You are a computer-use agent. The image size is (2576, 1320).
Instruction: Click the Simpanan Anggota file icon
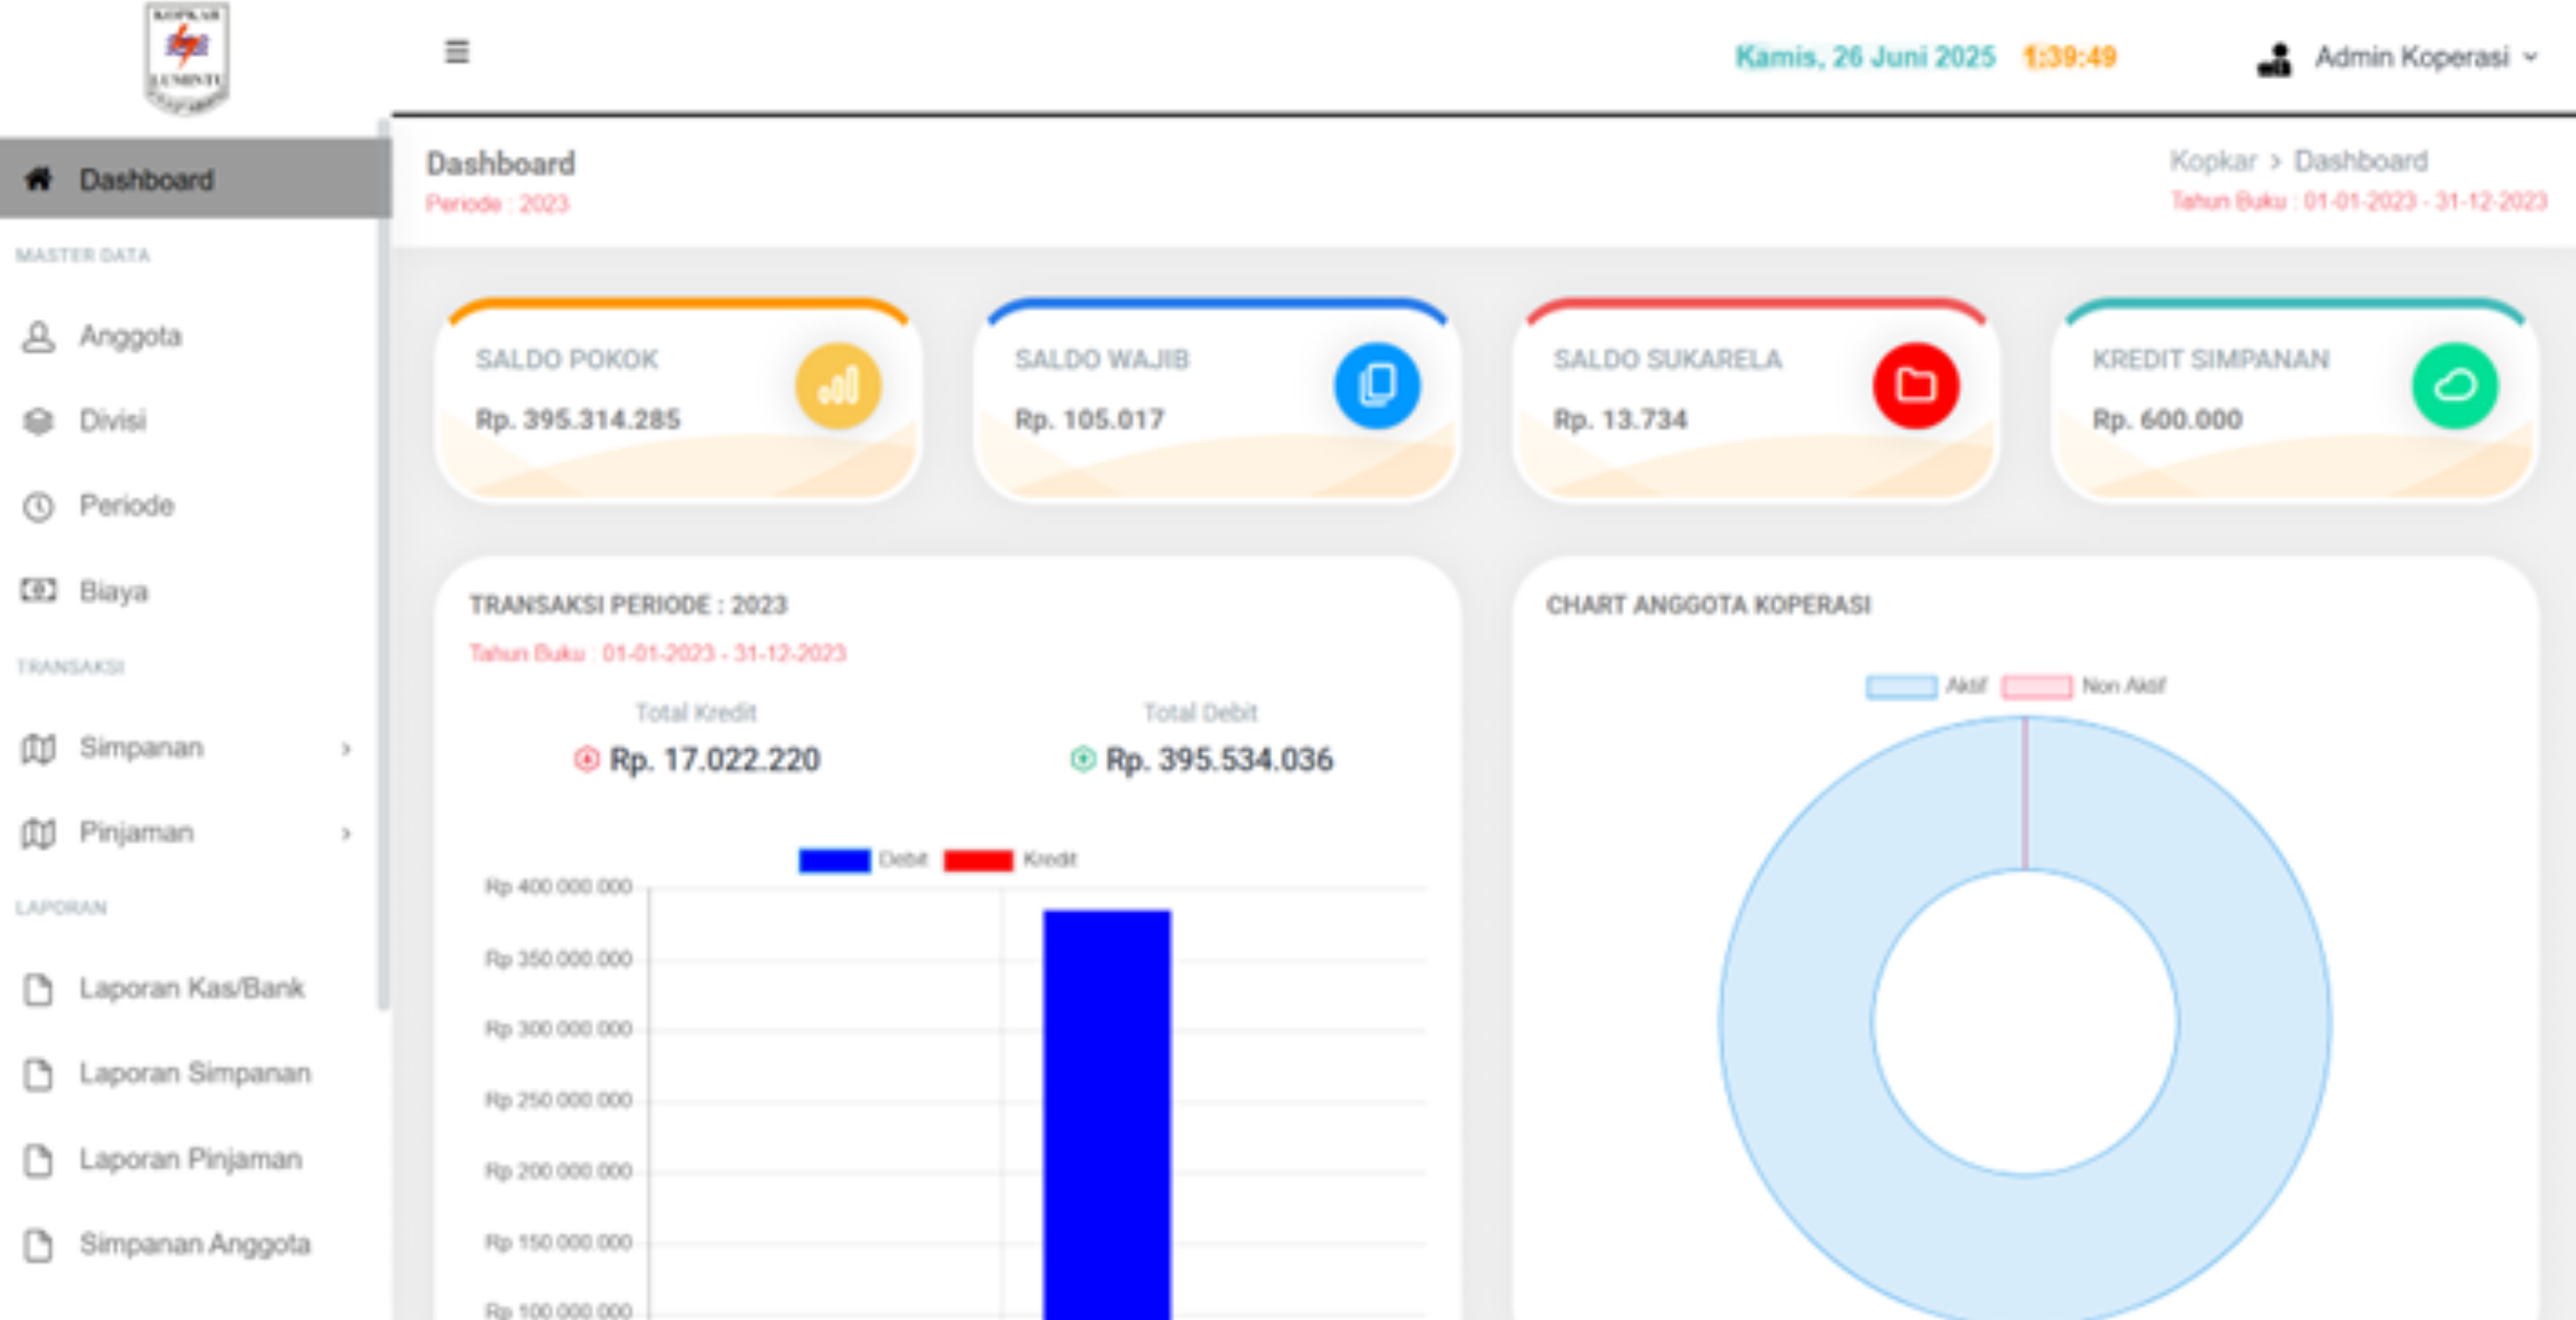coord(38,1245)
